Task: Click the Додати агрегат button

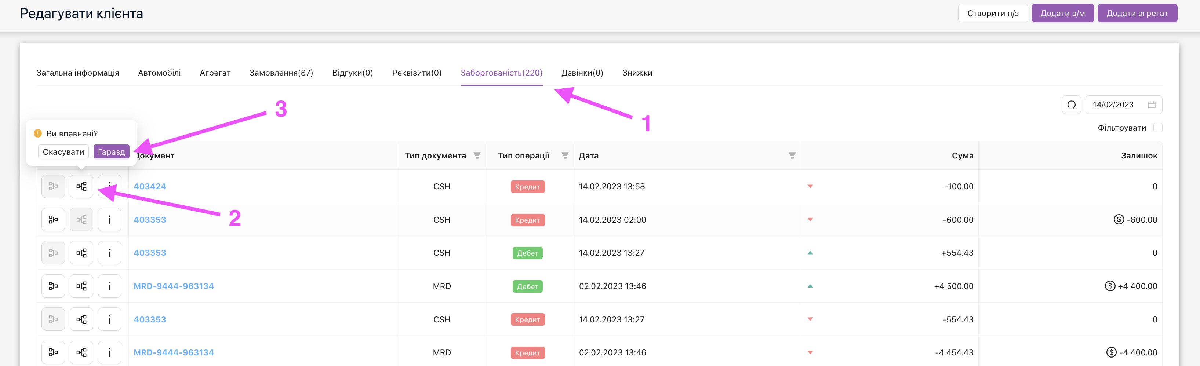Action: [1137, 13]
